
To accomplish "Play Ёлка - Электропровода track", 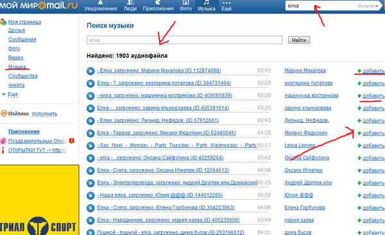I will (90, 183).
